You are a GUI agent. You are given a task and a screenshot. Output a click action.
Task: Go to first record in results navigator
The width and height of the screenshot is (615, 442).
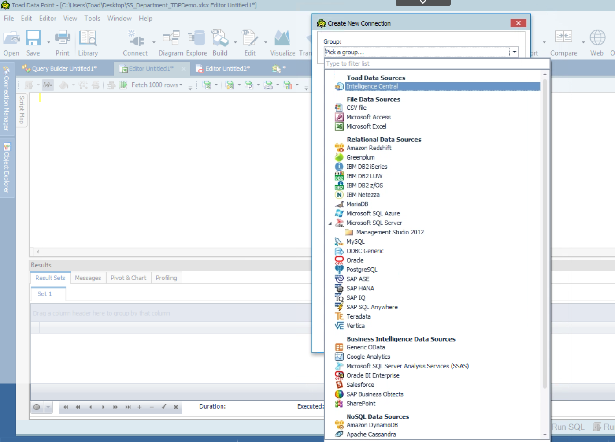point(65,407)
